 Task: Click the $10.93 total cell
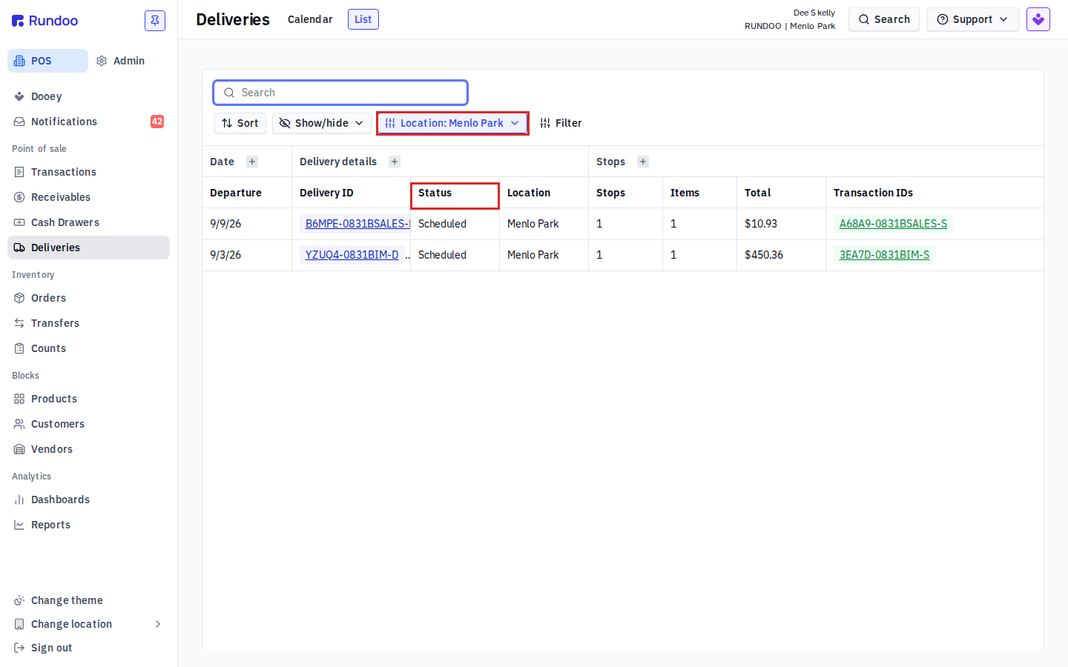(x=782, y=224)
